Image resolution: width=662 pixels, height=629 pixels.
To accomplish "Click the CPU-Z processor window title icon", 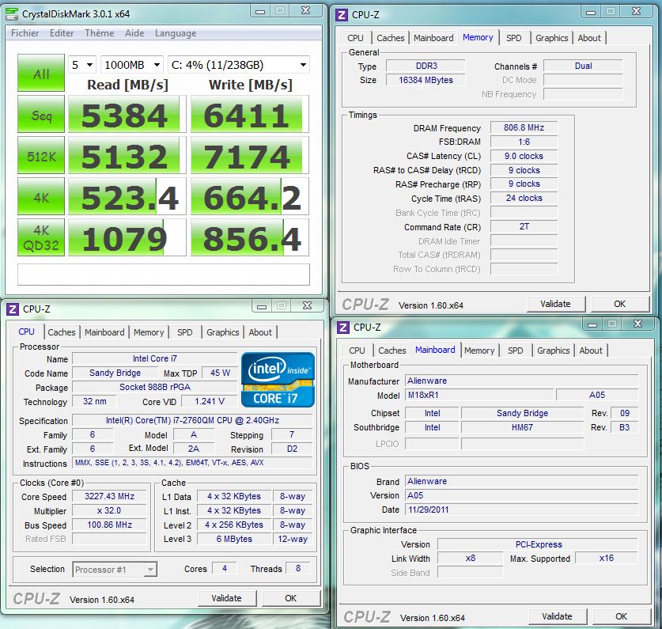I will coord(13,309).
